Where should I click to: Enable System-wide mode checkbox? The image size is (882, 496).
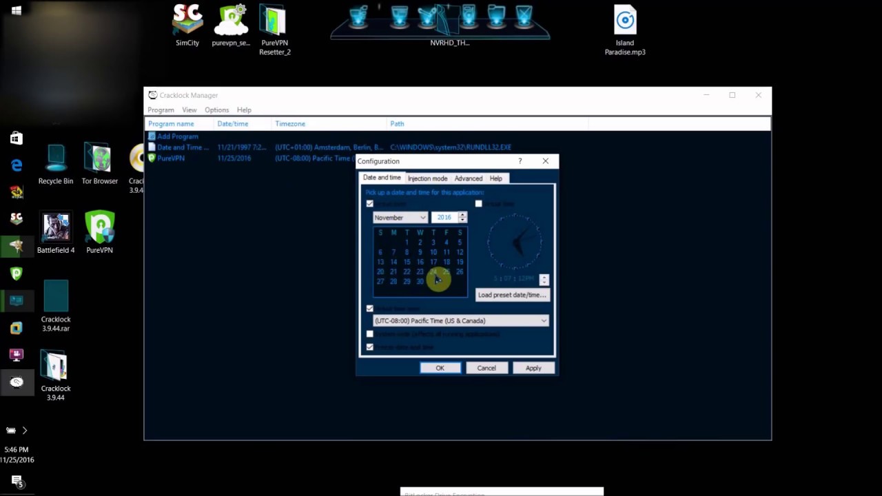click(370, 334)
